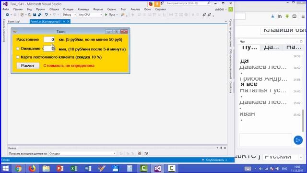This screenshot has height=173, width=307.
Task: Open the Сервис menu
Action: [112, 9]
